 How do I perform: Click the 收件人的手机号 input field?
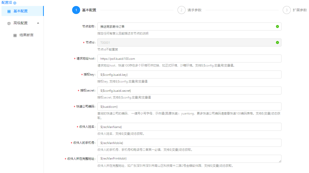click(x=189, y=143)
